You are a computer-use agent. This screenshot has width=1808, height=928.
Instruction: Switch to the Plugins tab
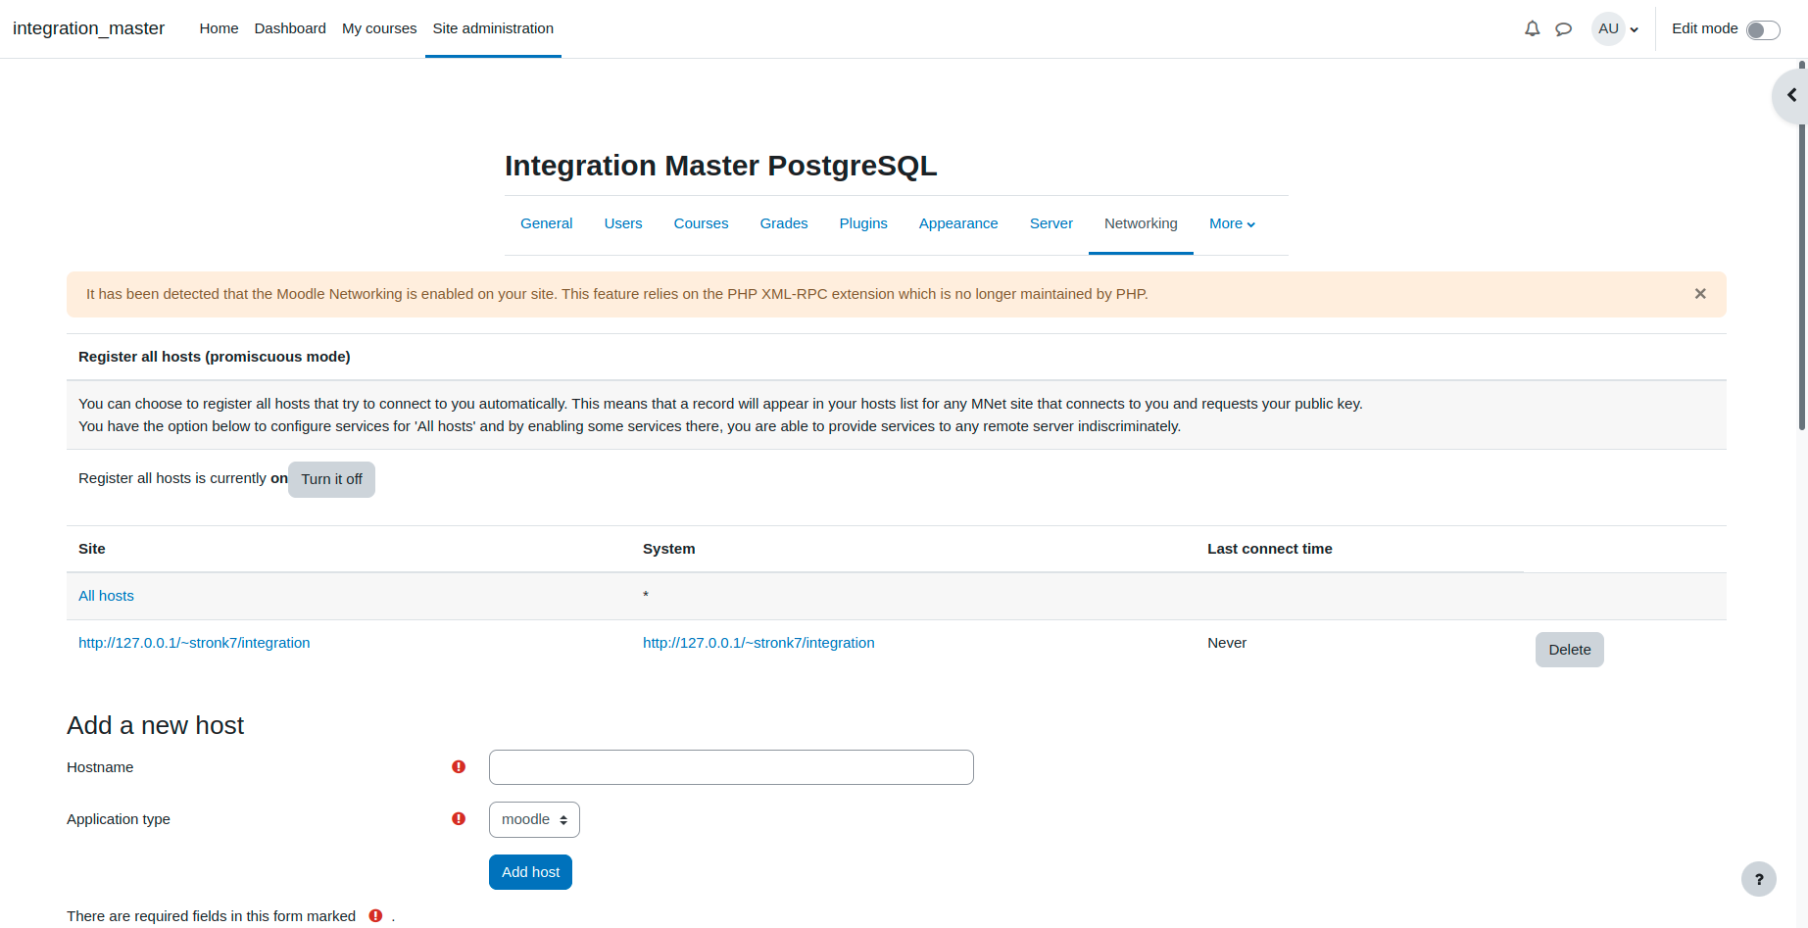pos(863,223)
